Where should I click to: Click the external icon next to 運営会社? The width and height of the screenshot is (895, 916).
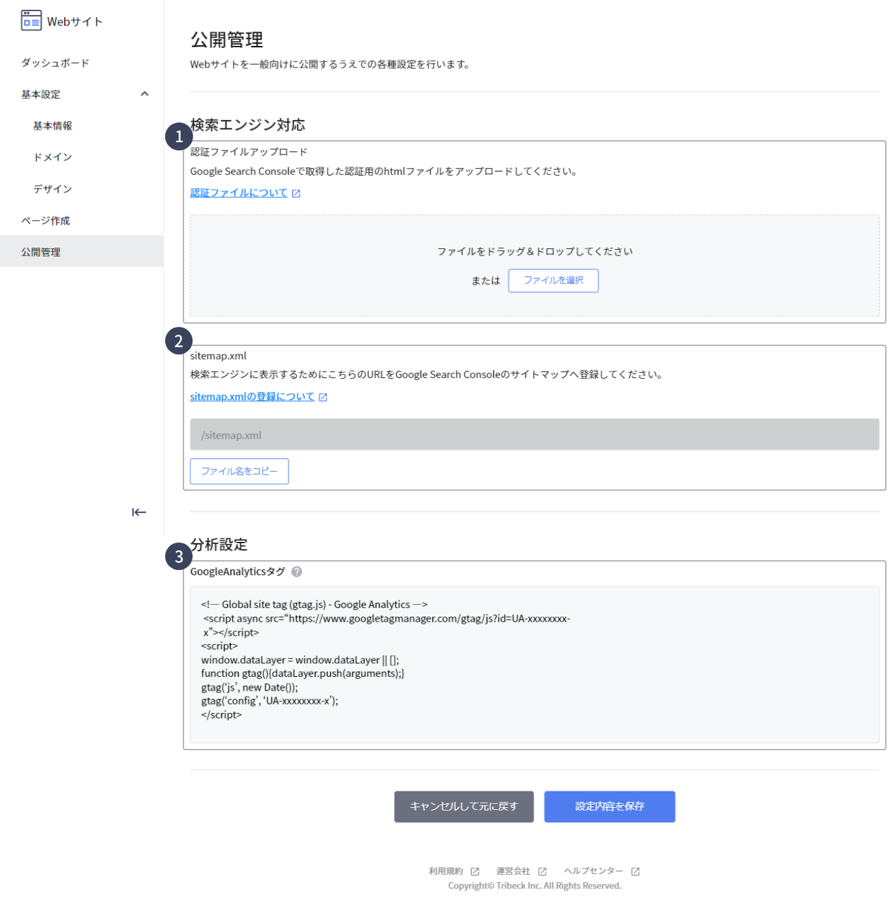tap(543, 871)
